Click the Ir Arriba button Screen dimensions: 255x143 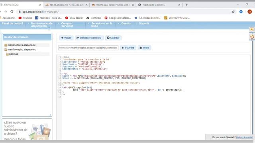(x=128, y=48)
